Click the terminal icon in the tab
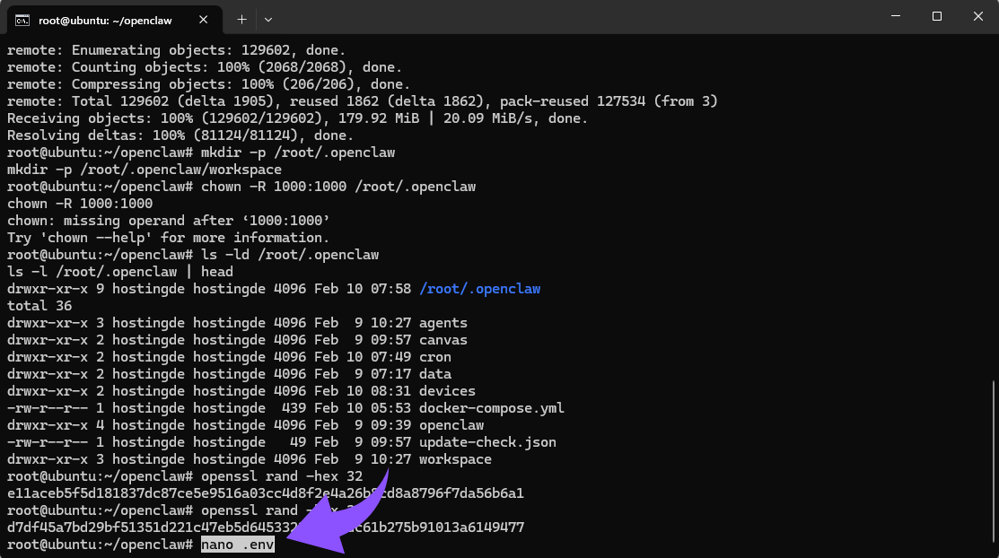 pos(22,20)
